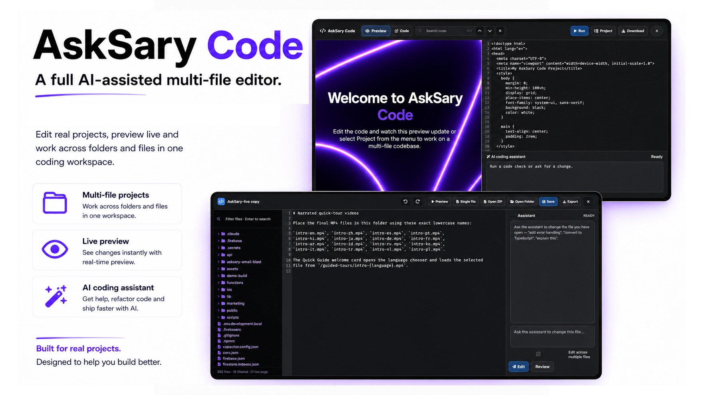Open the Project menu button
703x395 pixels.
coord(603,31)
